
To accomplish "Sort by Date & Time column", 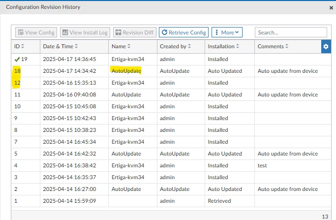I will tap(76, 46).
